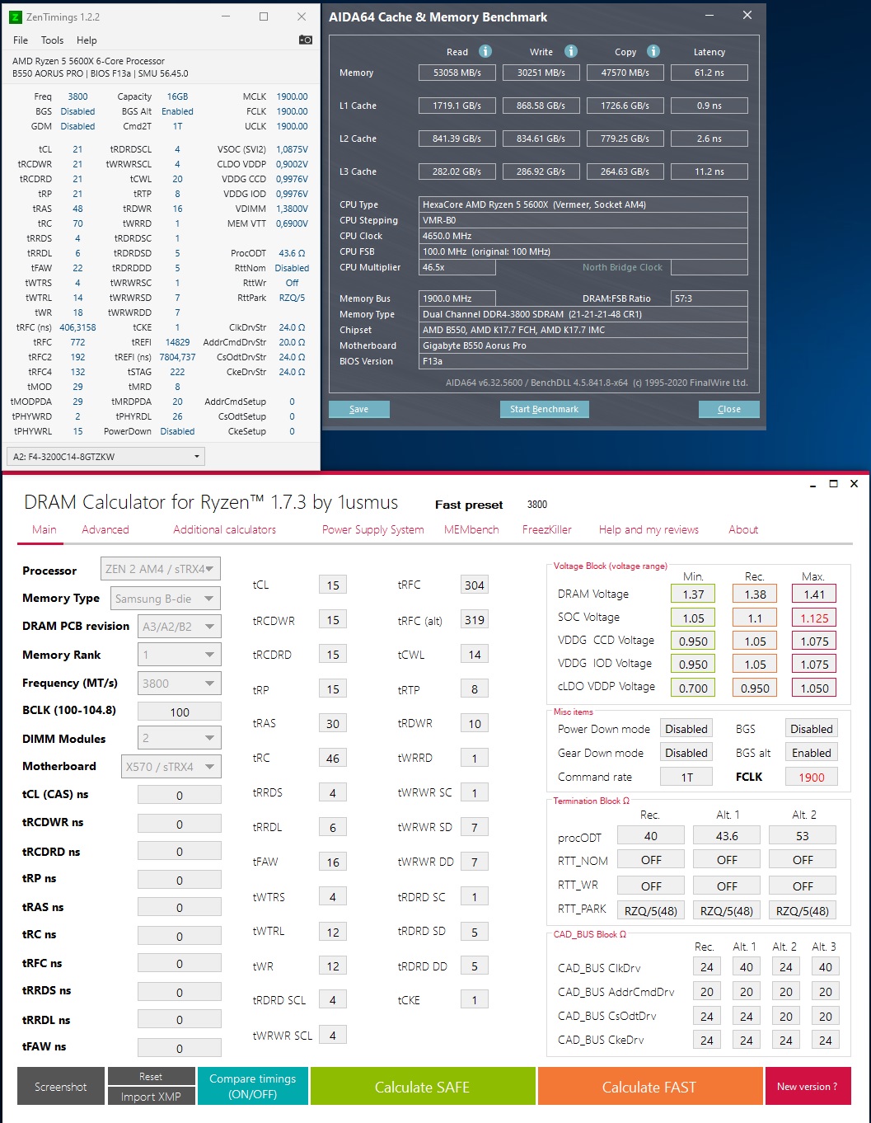Switch to the Main tab in DRAM Calculator
Viewport: 871px width, 1123px height.
tap(44, 529)
